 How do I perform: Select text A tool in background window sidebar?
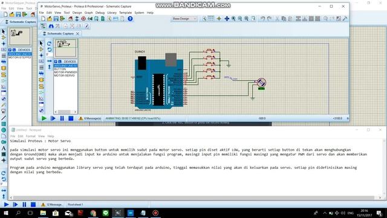[4, 148]
